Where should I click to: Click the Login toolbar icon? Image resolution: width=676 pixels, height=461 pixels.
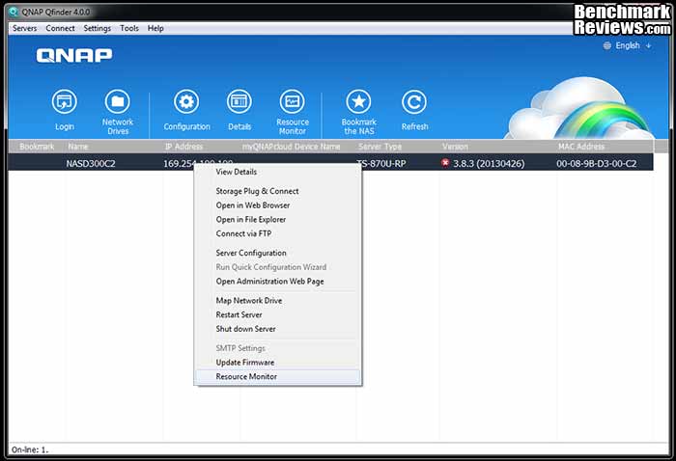point(65,102)
